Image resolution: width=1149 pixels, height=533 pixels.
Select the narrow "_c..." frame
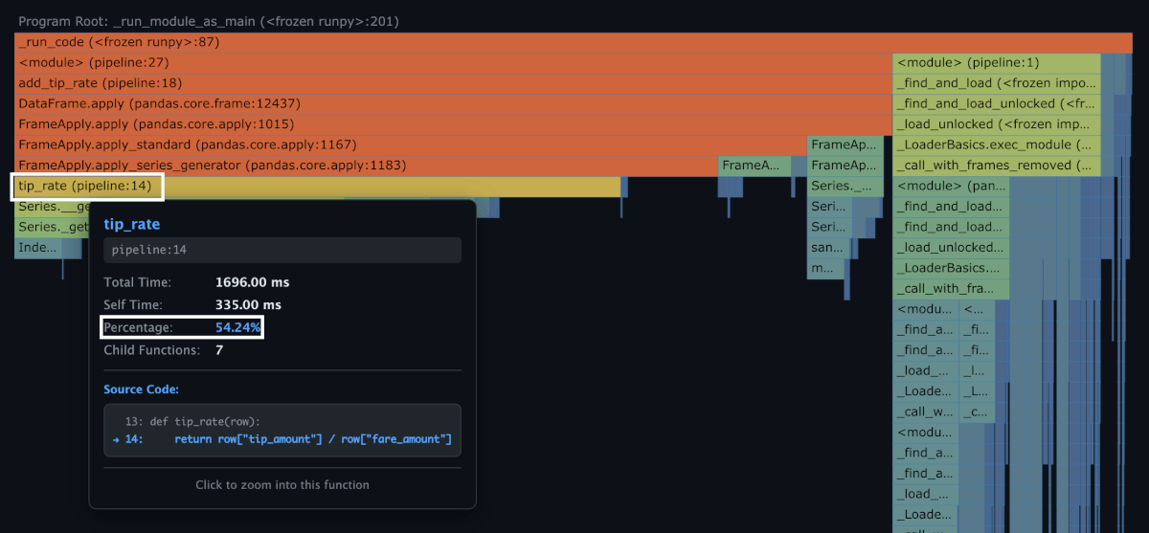click(977, 411)
